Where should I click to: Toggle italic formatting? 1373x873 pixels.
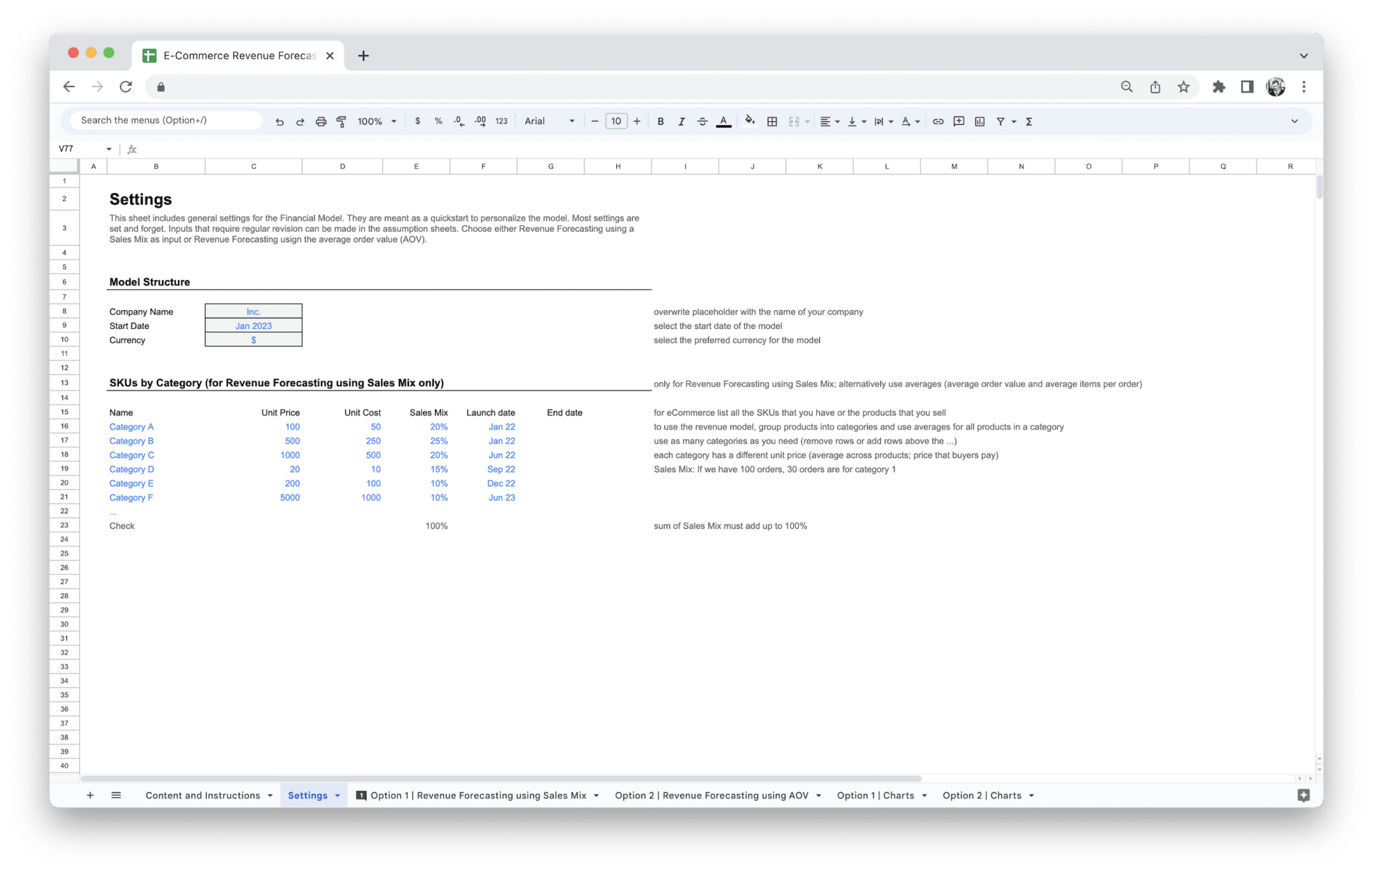click(x=681, y=121)
